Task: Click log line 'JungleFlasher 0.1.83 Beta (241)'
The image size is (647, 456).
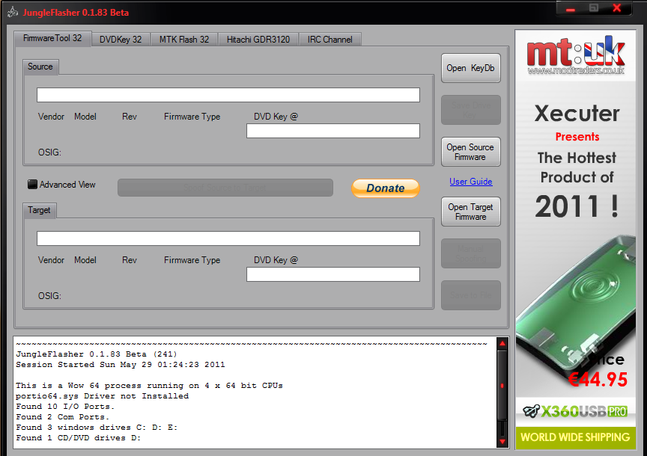Action: tap(97, 354)
